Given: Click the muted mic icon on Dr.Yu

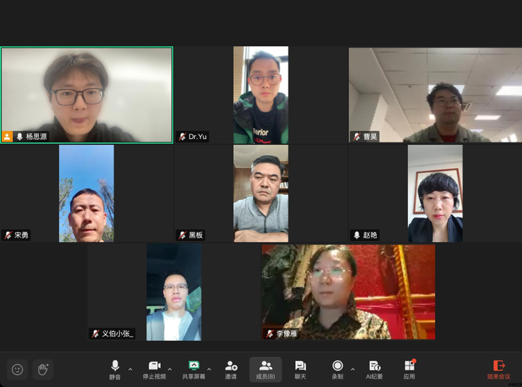Looking at the screenshot, I should tap(183, 136).
